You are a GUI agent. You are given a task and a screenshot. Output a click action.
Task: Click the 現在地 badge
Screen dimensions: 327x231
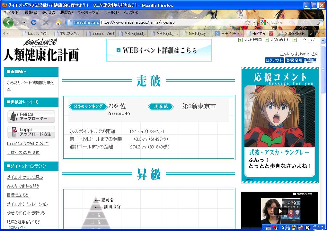(x=161, y=107)
